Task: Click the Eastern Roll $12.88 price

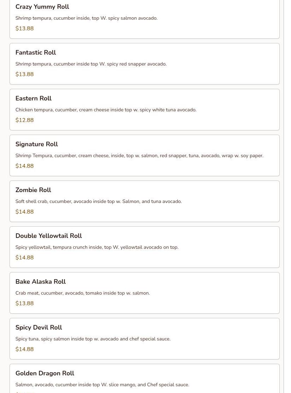Action: coord(25,120)
